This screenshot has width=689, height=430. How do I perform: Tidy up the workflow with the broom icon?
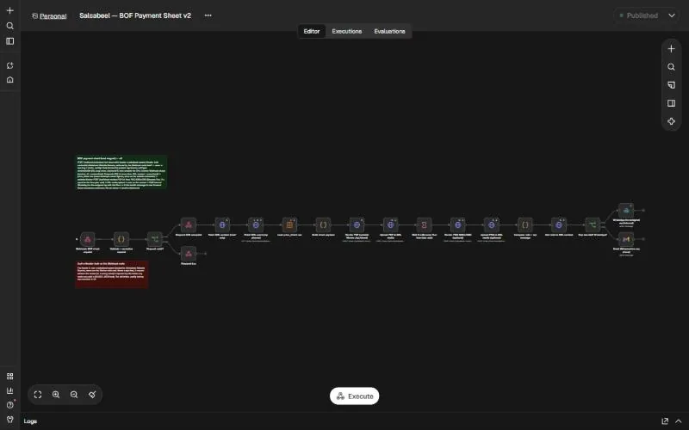[x=92, y=395]
